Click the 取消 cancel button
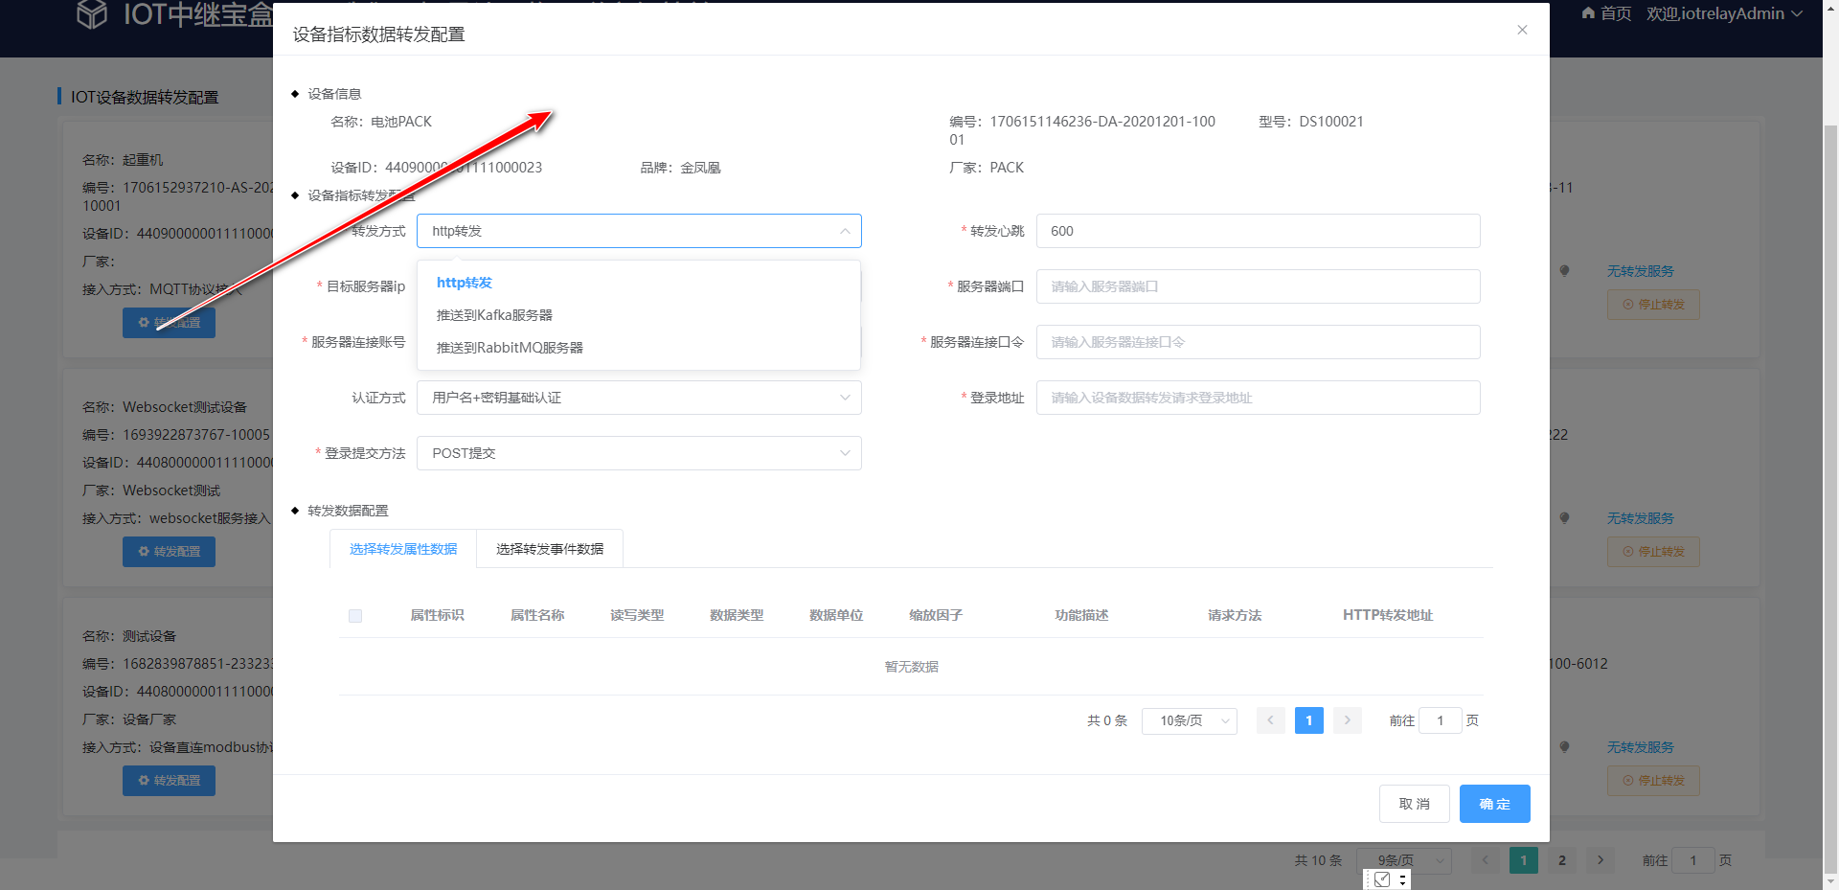The height and width of the screenshot is (890, 1839). 1415,804
